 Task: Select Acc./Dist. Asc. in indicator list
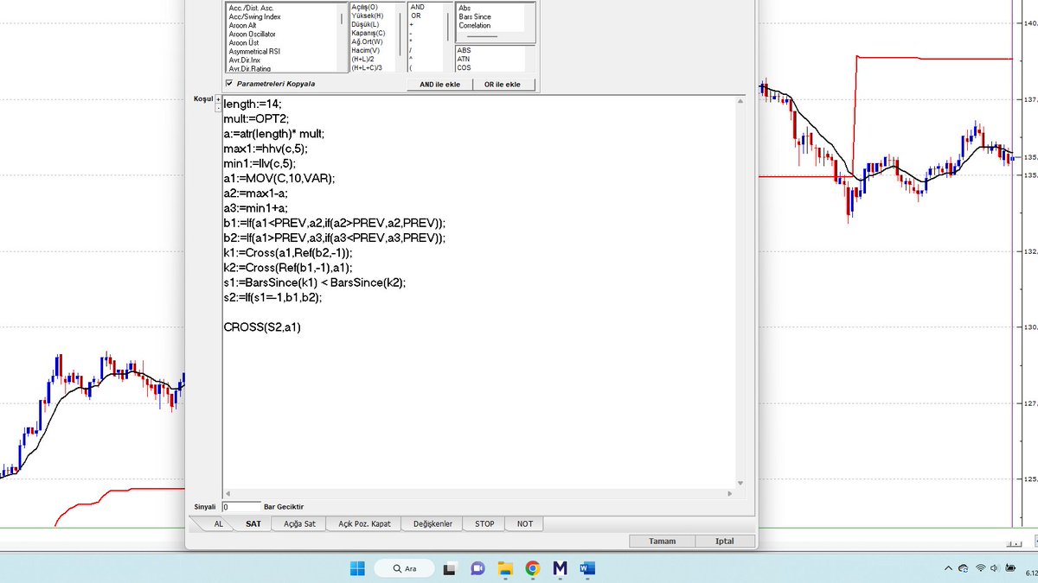pyautogui.click(x=251, y=8)
